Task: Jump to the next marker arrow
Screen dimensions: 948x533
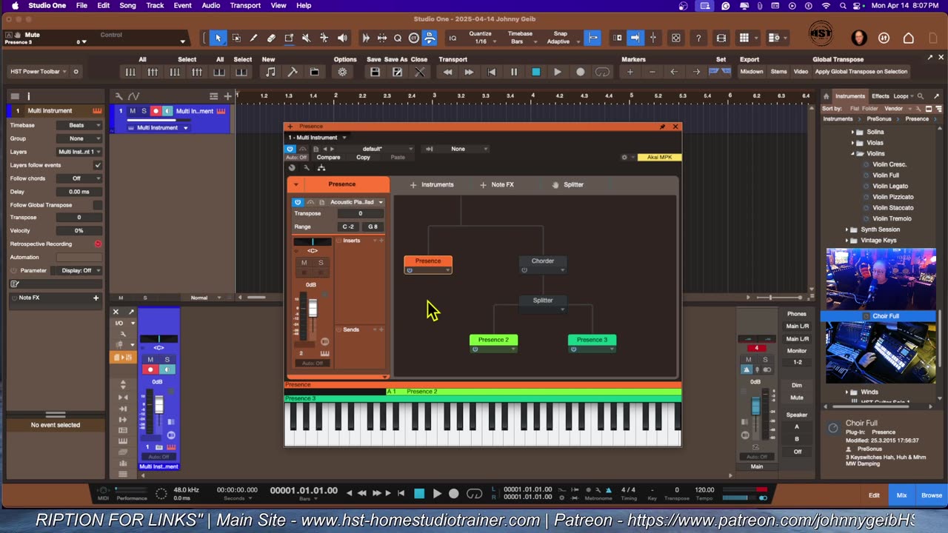Action: pyautogui.click(x=696, y=72)
